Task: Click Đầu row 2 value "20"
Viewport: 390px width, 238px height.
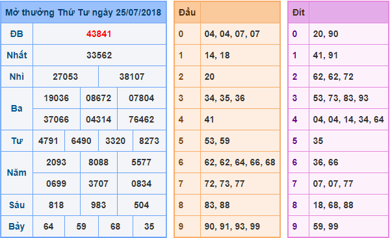Action: [x=209, y=77]
